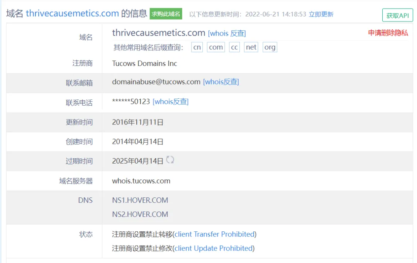Click update date 2016年11月11日
This screenshot has height=263, width=417.
tap(137, 122)
